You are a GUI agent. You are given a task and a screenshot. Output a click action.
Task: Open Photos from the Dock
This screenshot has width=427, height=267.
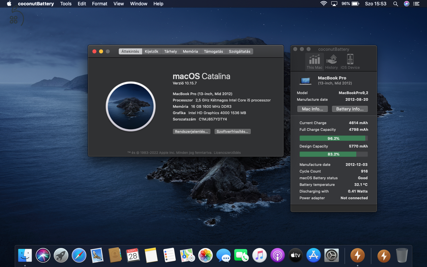point(205,256)
